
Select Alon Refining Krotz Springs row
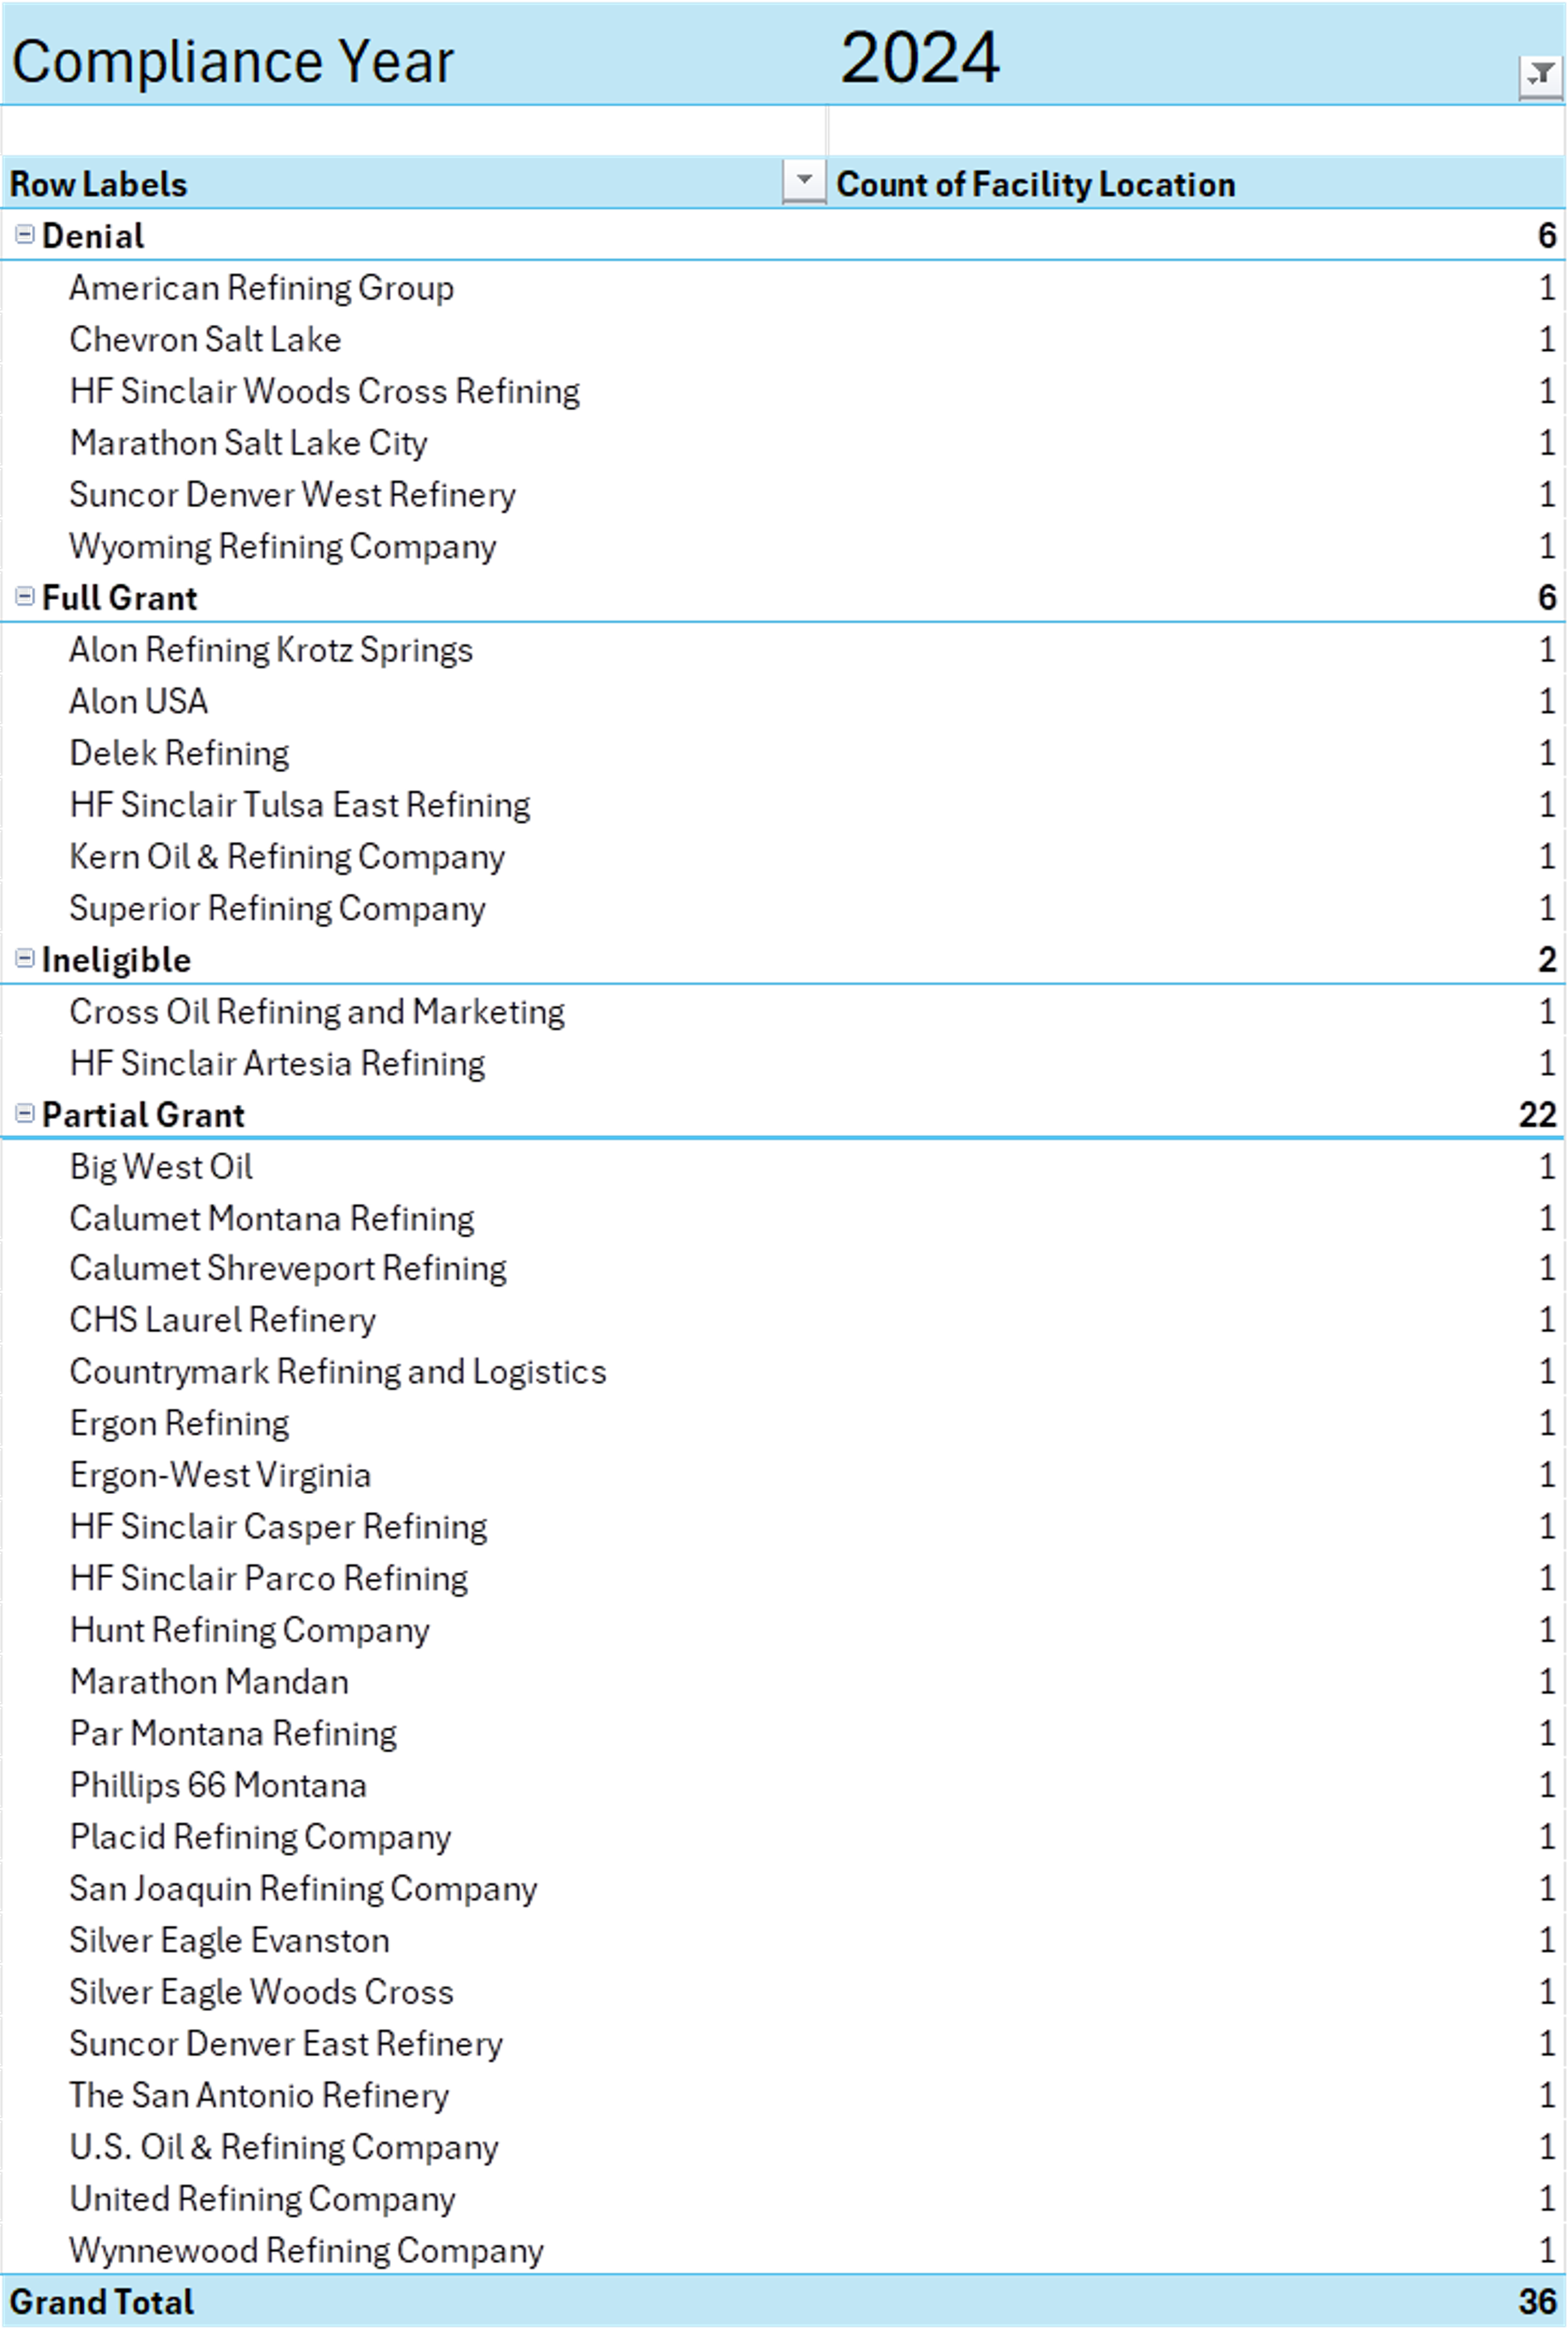[x=783, y=650]
